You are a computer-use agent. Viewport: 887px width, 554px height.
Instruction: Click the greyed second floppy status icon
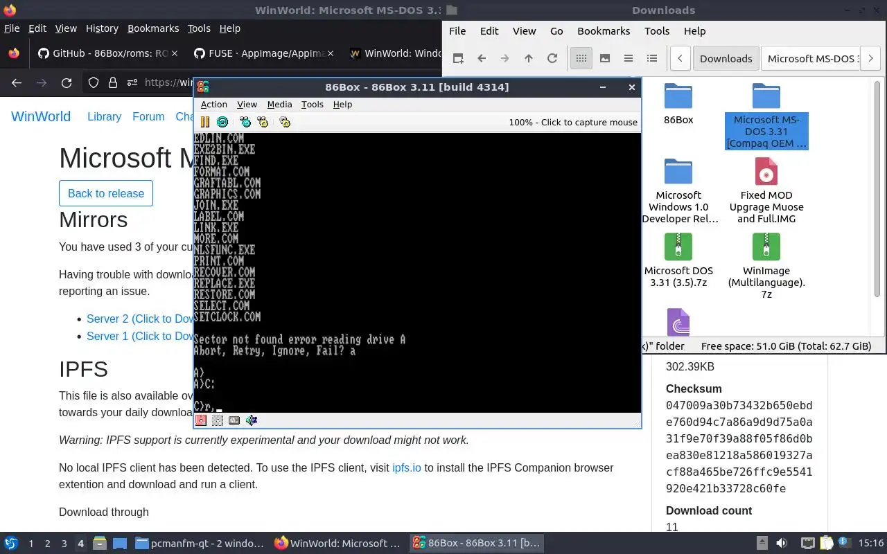click(x=218, y=420)
